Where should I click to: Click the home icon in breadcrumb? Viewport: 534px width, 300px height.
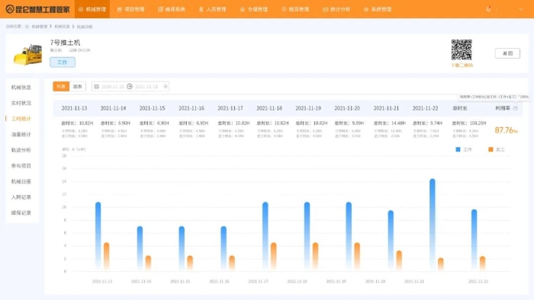pyautogui.click(x=27, y=27)
